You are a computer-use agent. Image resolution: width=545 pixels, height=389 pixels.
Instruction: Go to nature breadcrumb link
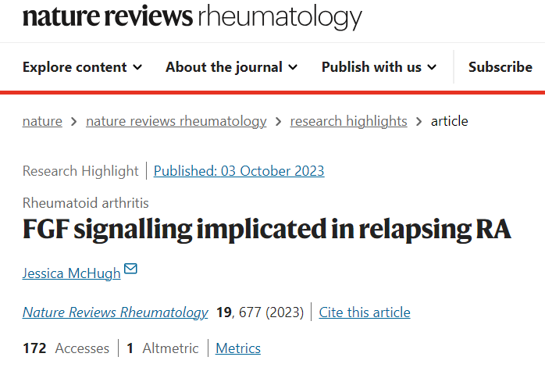pos(42,121)
